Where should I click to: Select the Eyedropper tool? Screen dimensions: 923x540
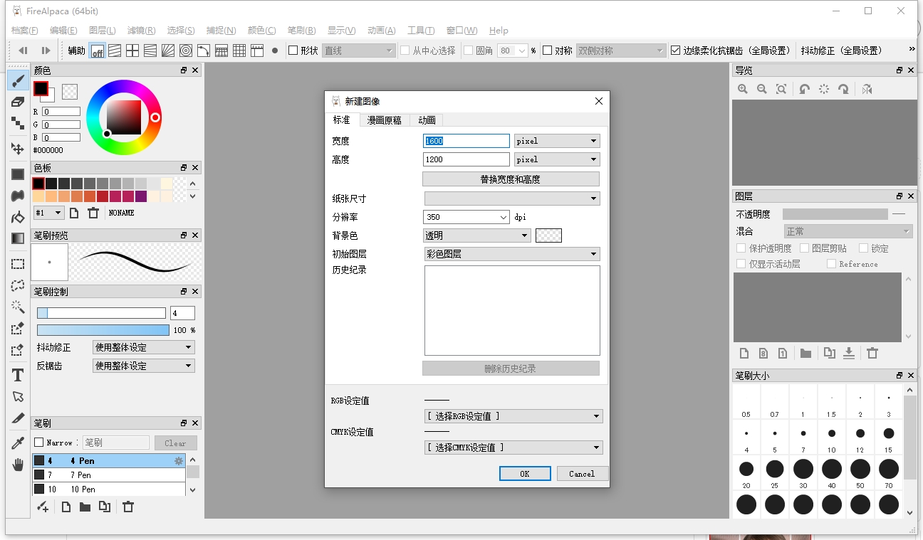tap(18, 443)
